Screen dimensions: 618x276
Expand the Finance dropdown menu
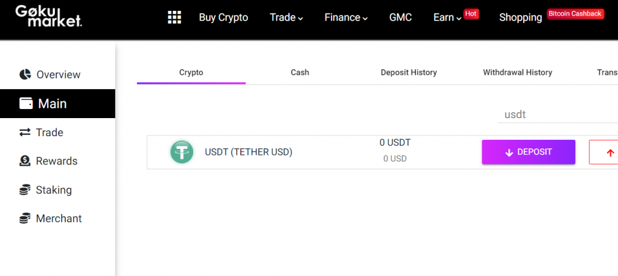click(x=346, y=17)
